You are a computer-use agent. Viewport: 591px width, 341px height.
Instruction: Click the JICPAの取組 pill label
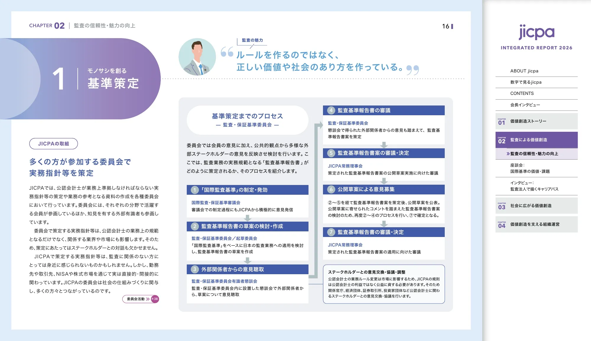tap(53, 144)
